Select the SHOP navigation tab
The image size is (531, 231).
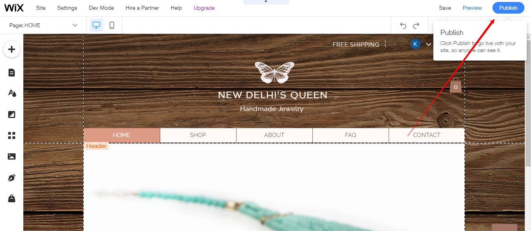198,135
